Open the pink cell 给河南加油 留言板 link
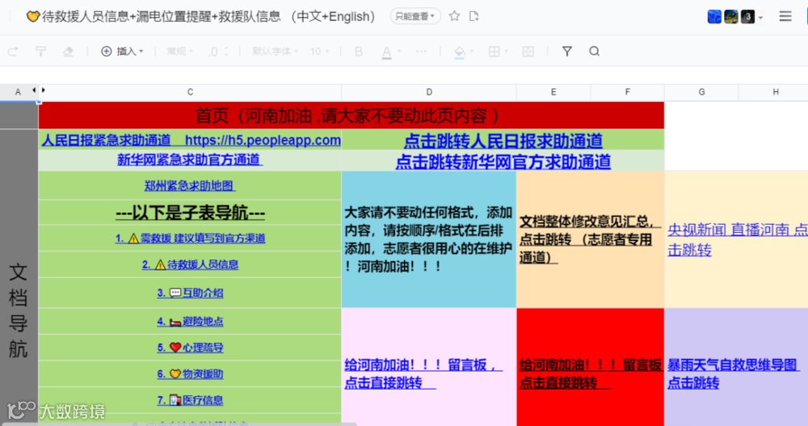The width and height of the screenshot is (808, 426). 423,374
